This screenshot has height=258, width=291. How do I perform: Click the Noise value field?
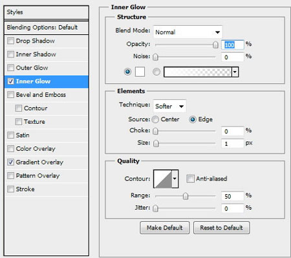pyautogui.click(x=233, y=57)
